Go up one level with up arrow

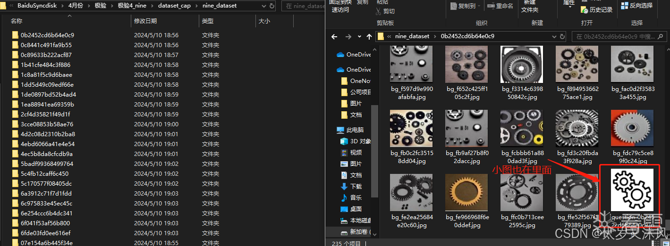(369, 36)
